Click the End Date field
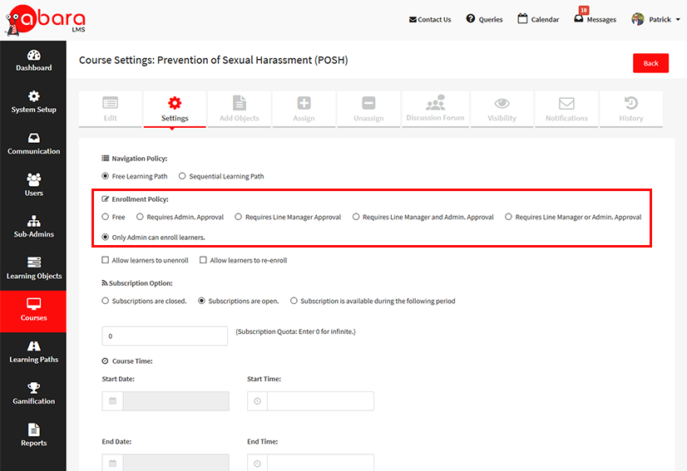The width and height of the screenshot is (687, 471). click(x=176, y=463)
